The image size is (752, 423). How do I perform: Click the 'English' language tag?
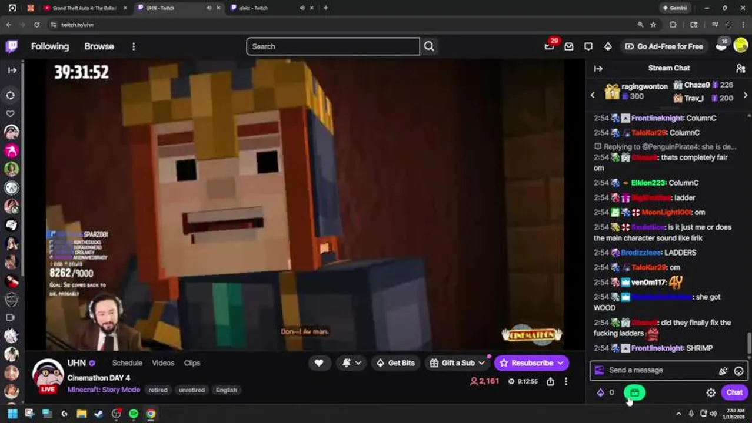pyautogui.click(x=226, y=390)
